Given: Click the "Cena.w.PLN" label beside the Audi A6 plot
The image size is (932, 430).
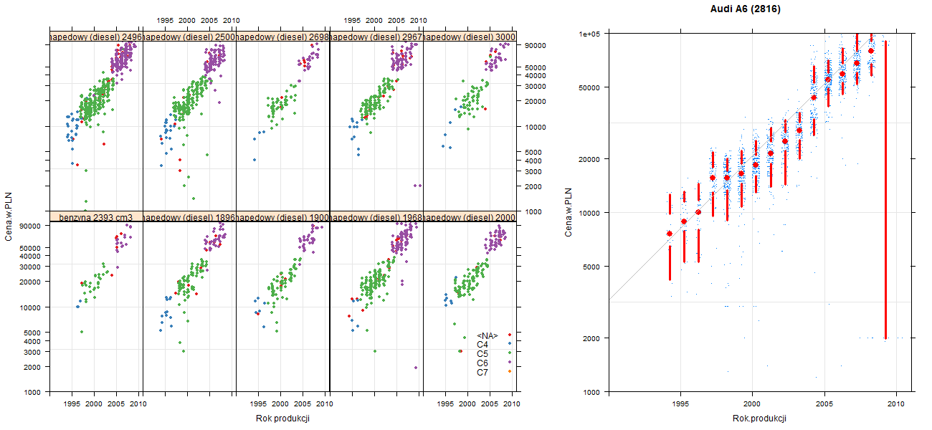Looking at the screenshot, I should click(x=568, y=212).
